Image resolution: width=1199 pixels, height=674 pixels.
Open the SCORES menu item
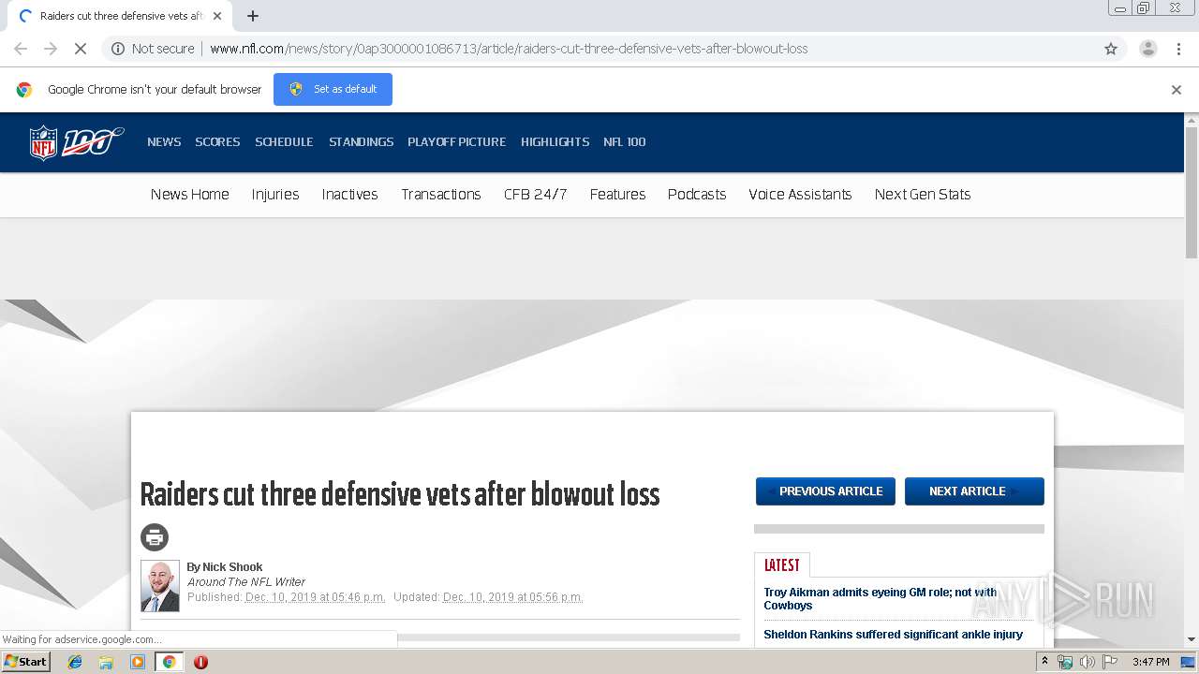point(217,142)
